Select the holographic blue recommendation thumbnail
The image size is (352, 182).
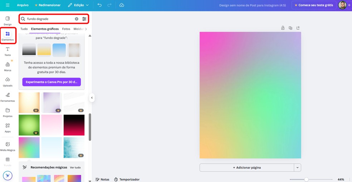click(44, 178)
